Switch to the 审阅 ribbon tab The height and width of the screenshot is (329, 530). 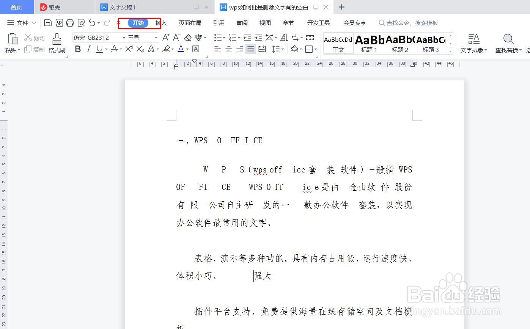point(242,23)
